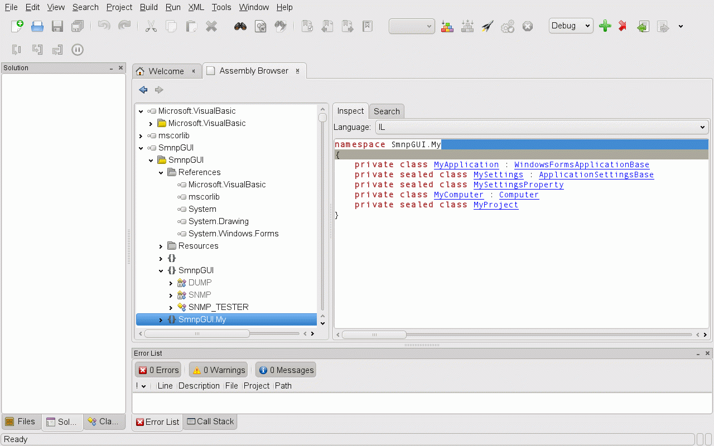Open the XML menu

coord(196,7)
